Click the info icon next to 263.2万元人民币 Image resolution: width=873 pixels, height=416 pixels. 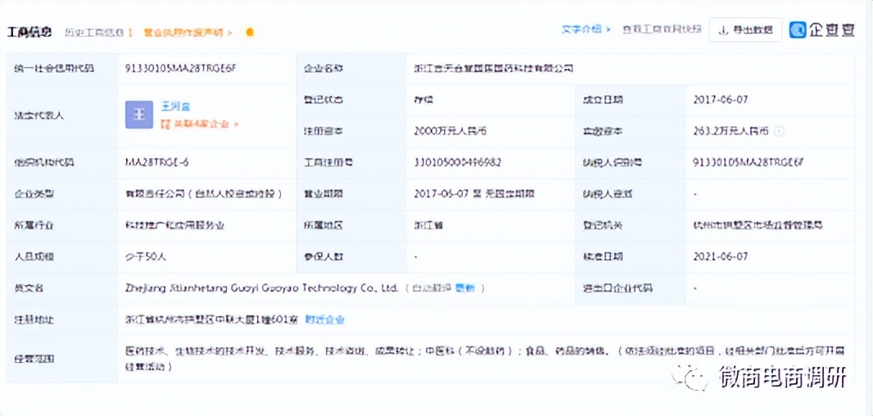coord(779,131)
